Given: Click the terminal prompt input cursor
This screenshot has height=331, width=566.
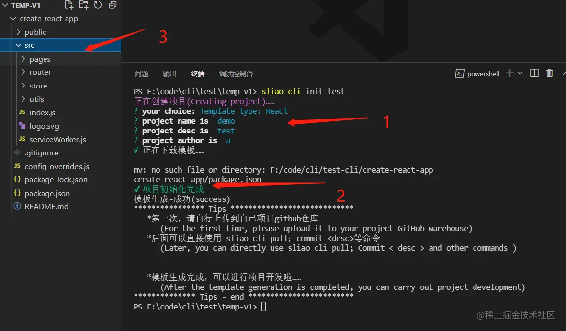Looking at the screenshot, I should tap(264, 307).
